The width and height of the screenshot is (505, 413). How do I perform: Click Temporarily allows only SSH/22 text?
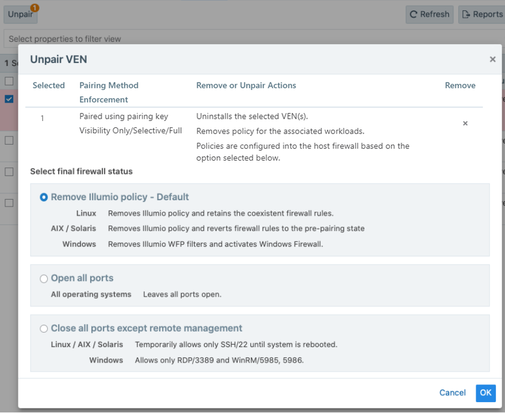236,345
